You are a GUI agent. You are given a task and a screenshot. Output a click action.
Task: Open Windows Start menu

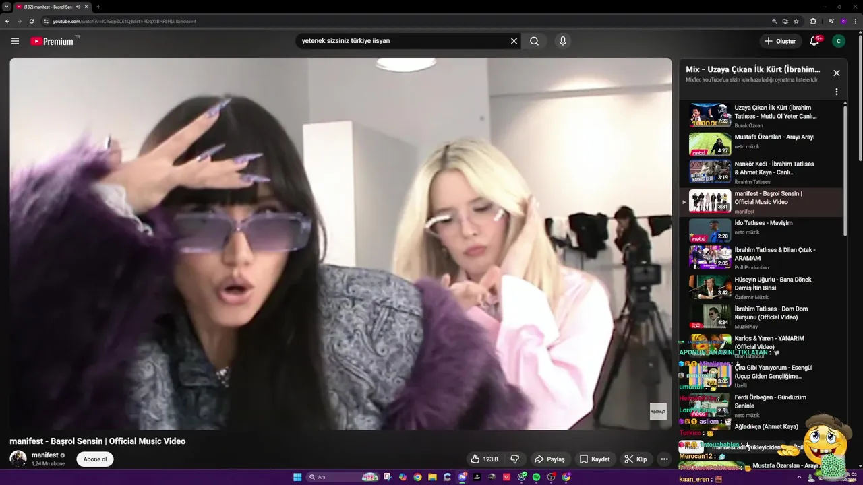pos(297,477)
